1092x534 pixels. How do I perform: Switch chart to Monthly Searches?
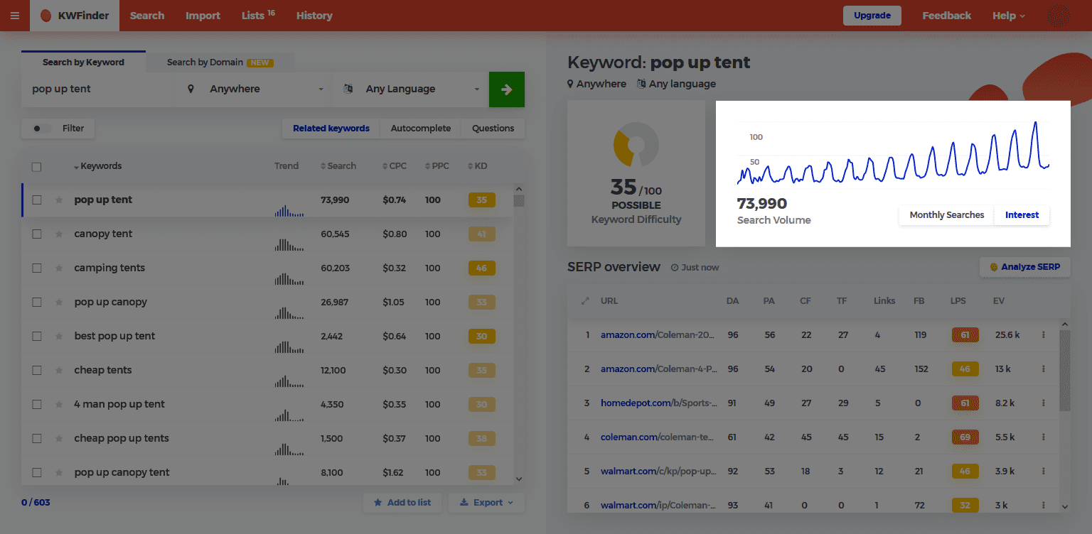[946, 215]
